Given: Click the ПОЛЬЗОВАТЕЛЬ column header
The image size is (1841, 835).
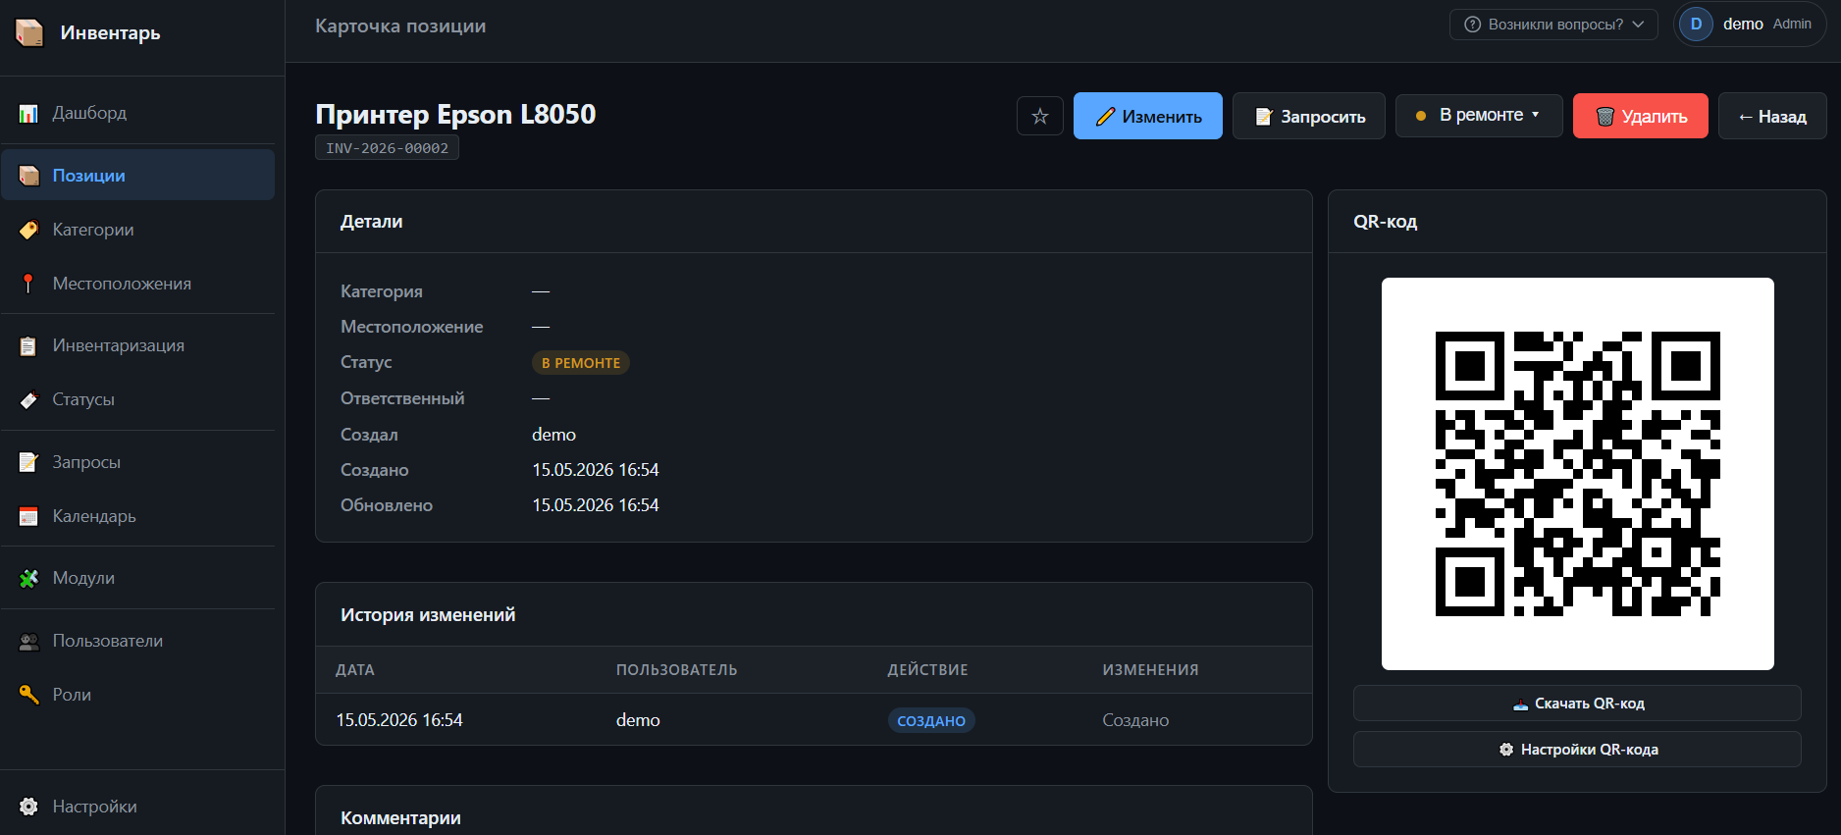Looking at the screenshot, I should click(x=676, y=670).
